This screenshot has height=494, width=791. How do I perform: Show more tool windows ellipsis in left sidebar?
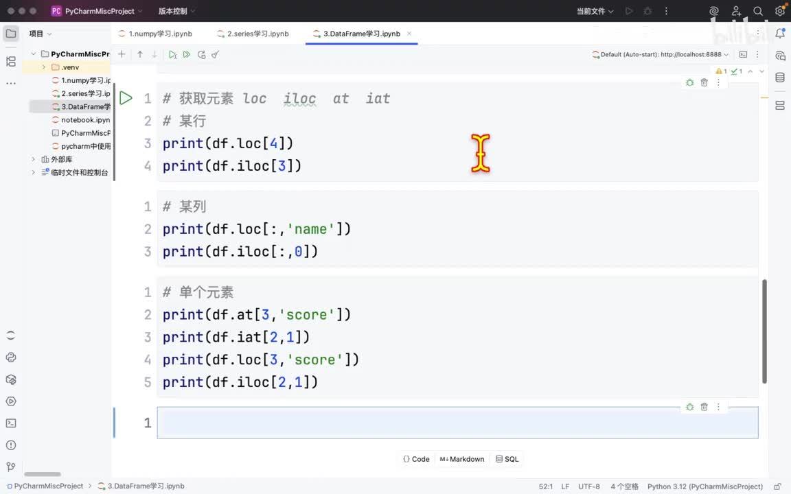pyautogui.click(x=10, y=83)
